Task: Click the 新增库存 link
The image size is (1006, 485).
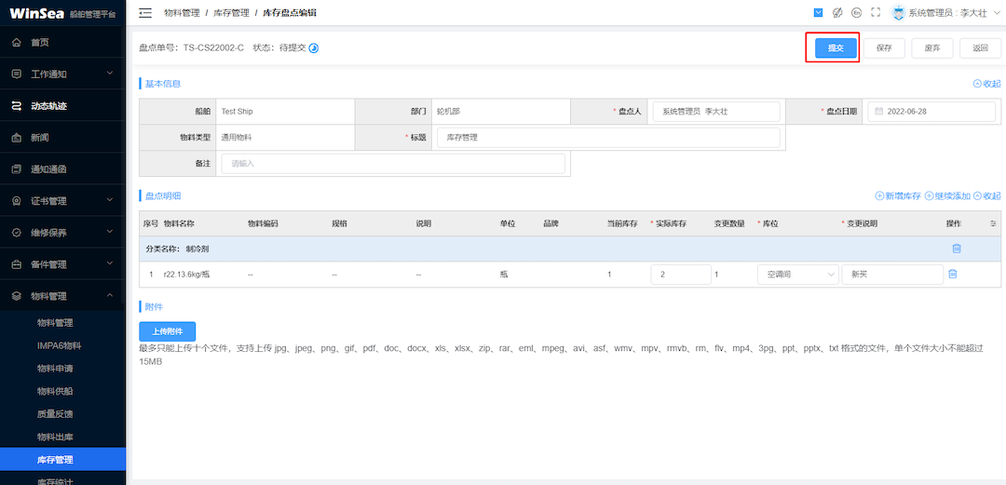Action: (898, 195)
